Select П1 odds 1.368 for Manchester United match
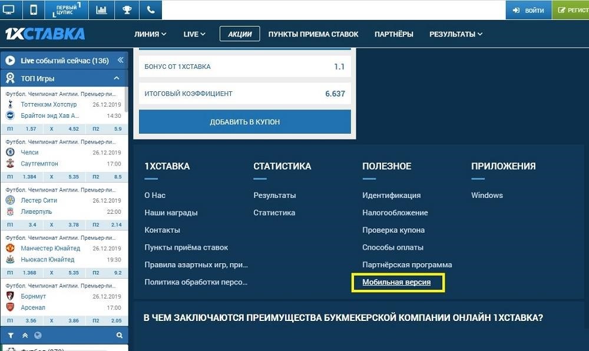 tap(21, 273)
